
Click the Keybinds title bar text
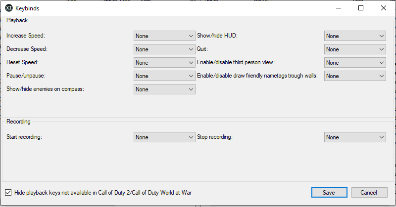click(27, 8)
